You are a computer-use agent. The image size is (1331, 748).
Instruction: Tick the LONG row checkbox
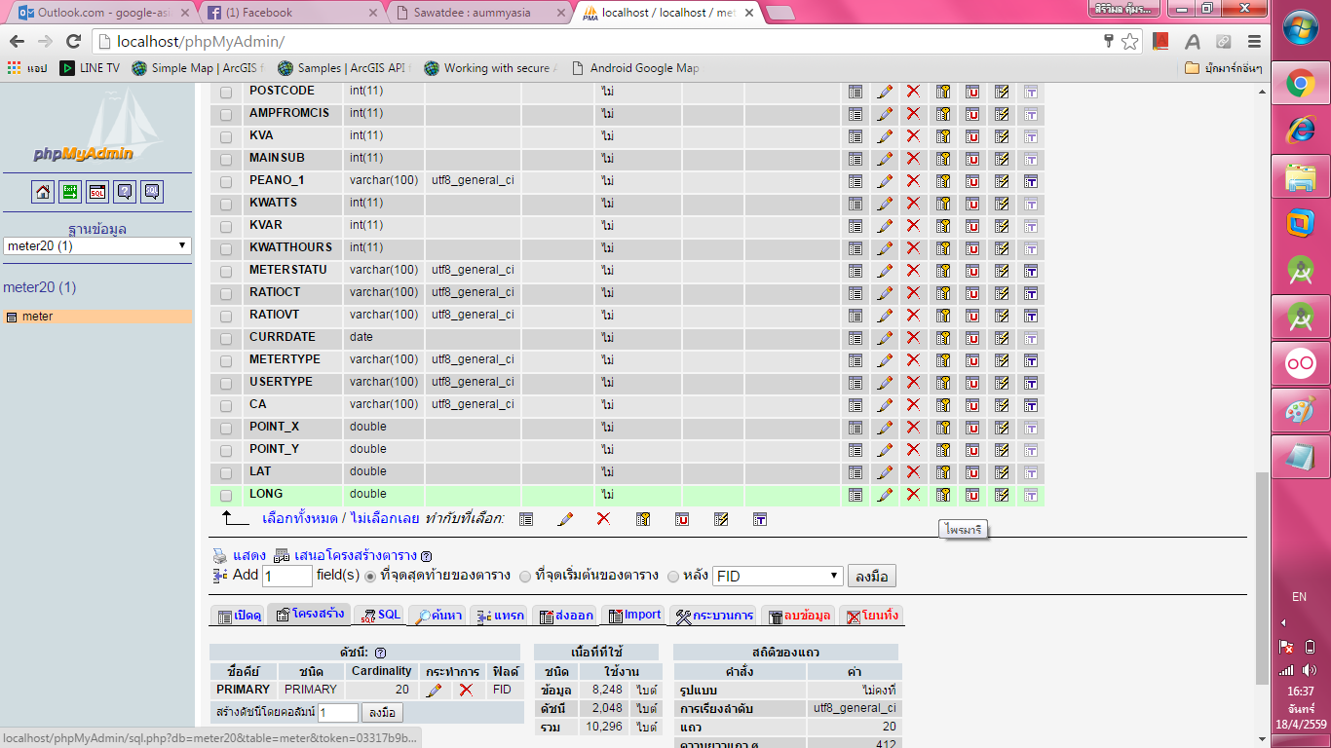(226, 496)
